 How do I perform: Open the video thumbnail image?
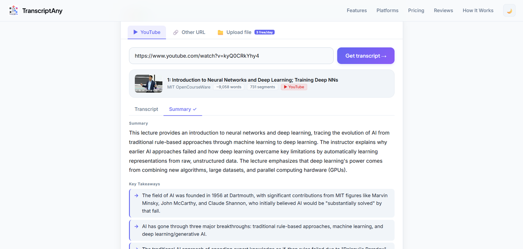point(149,83)
